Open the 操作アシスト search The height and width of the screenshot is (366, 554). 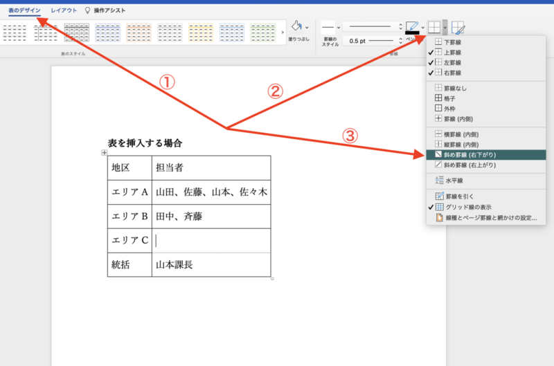[x=109, y=10]
